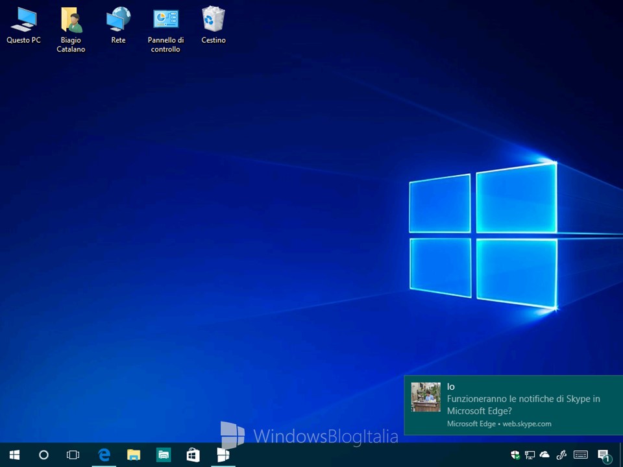The height and width of the screenshot is (467, 623).
Task: Open the Skype notification message text
Action: point(523,405)
